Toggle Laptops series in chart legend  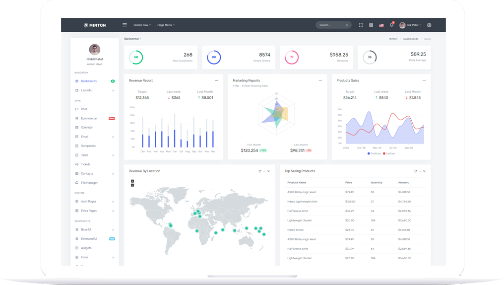coord(389,153)
